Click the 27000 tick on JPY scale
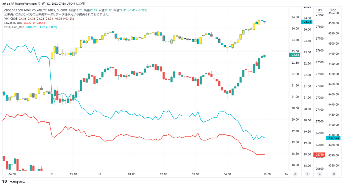 tap(320, 121)
